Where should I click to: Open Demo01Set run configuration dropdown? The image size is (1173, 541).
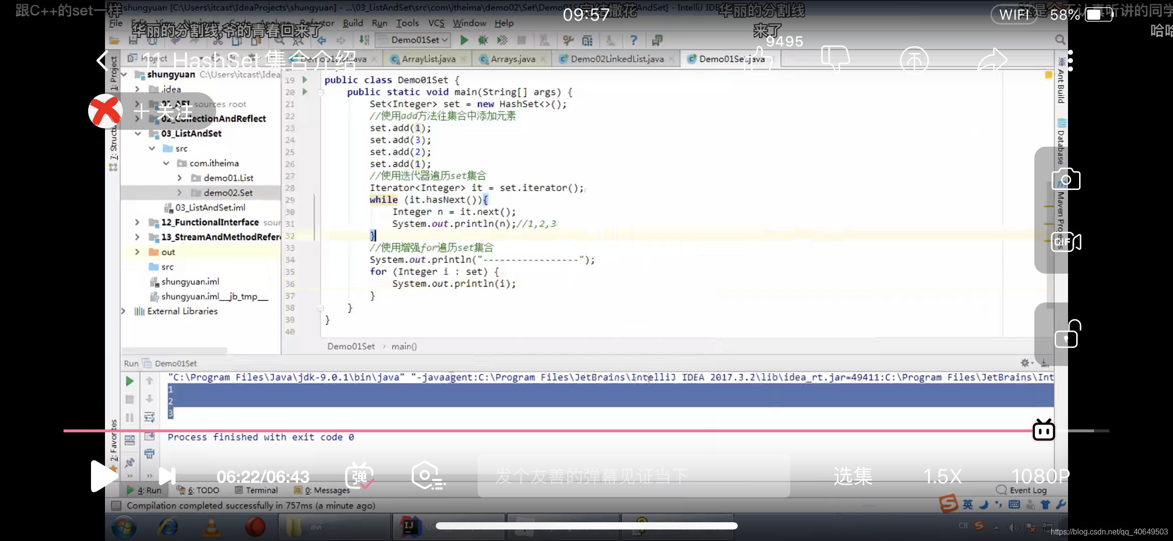click(x=413, y=40)
